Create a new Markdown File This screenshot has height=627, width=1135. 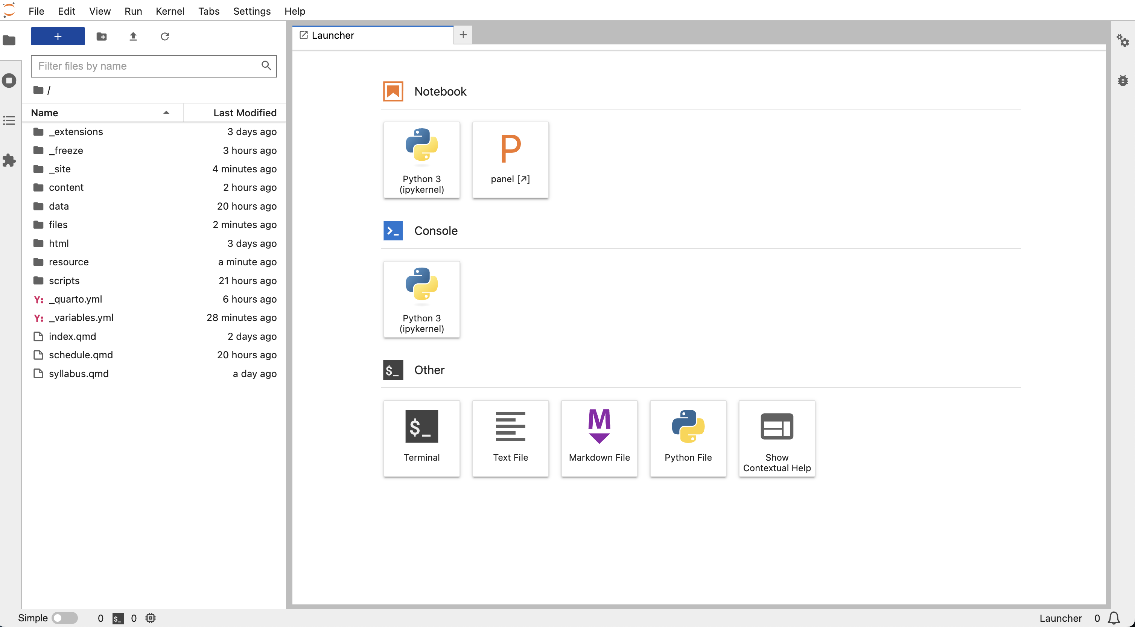click(x=599, y=438)
